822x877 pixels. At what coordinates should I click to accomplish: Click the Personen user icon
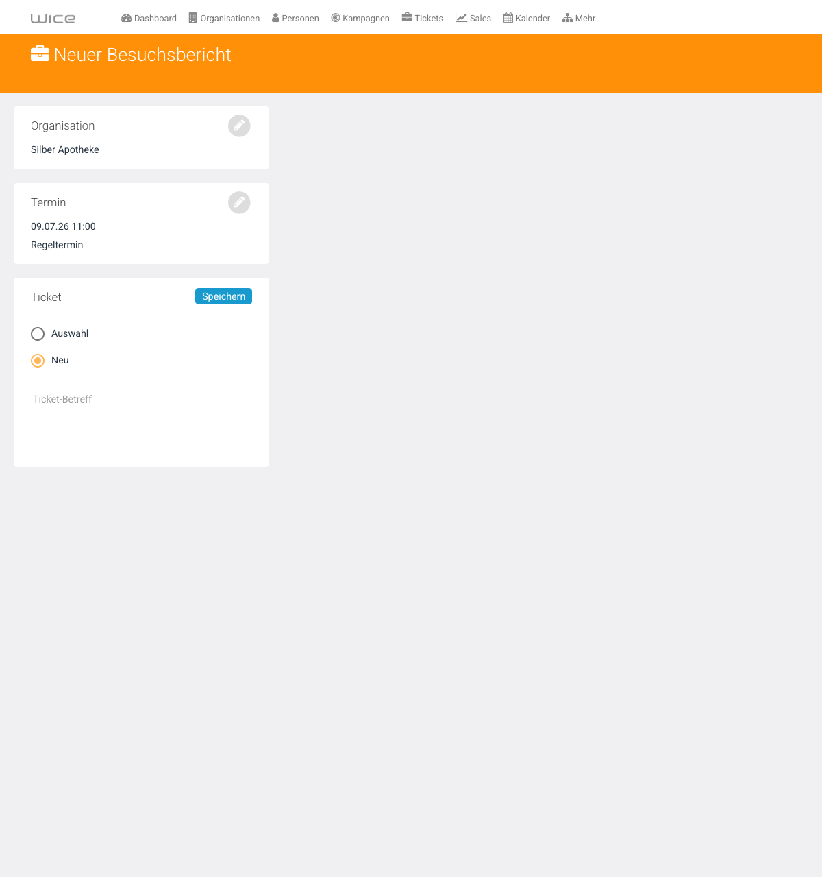pos(275,18)
